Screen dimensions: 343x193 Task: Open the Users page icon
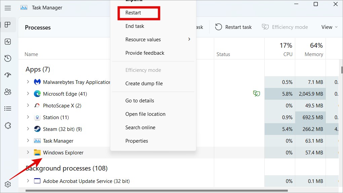pyautogui.click(x=8, y=92)
